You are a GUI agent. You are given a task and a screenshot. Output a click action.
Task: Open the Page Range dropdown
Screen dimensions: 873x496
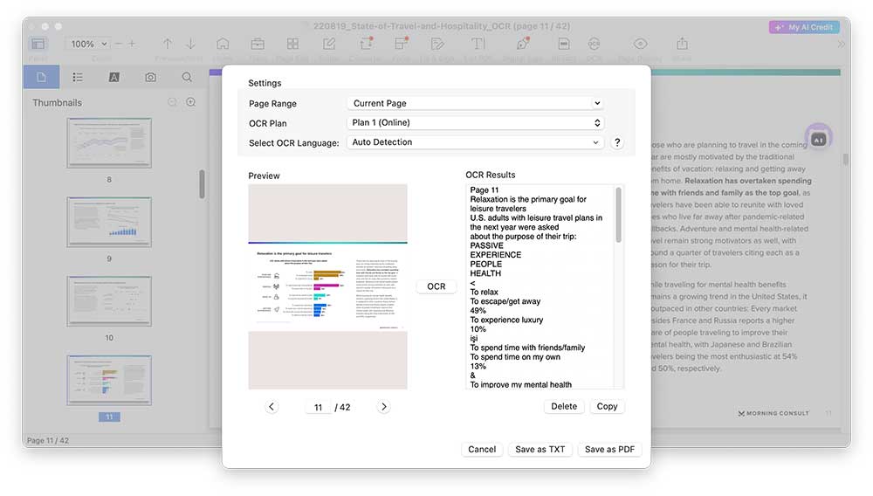[475, 103]
